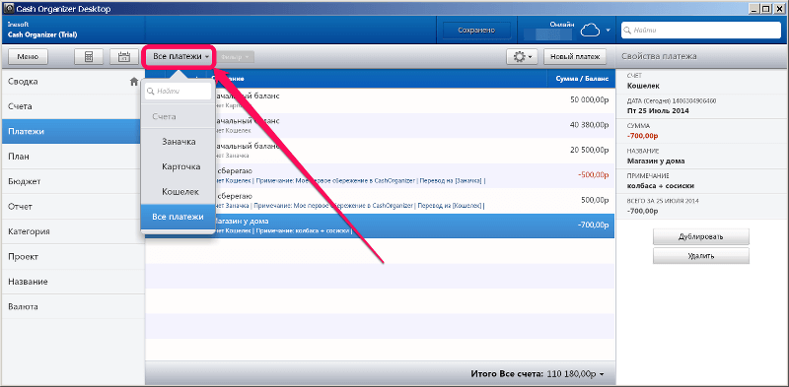The image size is (789, 387).
Task: Click the Сумма / Баланс column header
Action: (582, 79)
